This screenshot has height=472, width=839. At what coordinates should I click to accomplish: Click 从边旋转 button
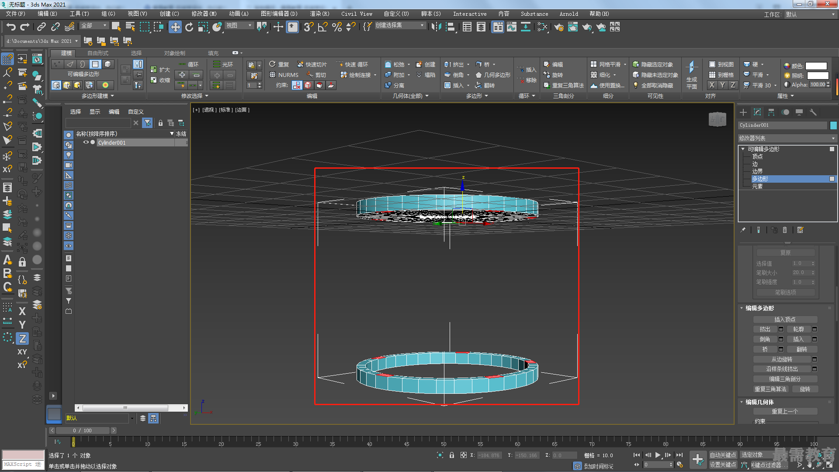(x=782, y=359)
